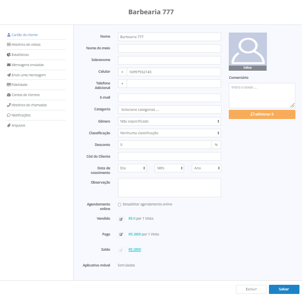Select the Ano birth date dropdown
Screen dimensions: 302x297
coord(206,168)
